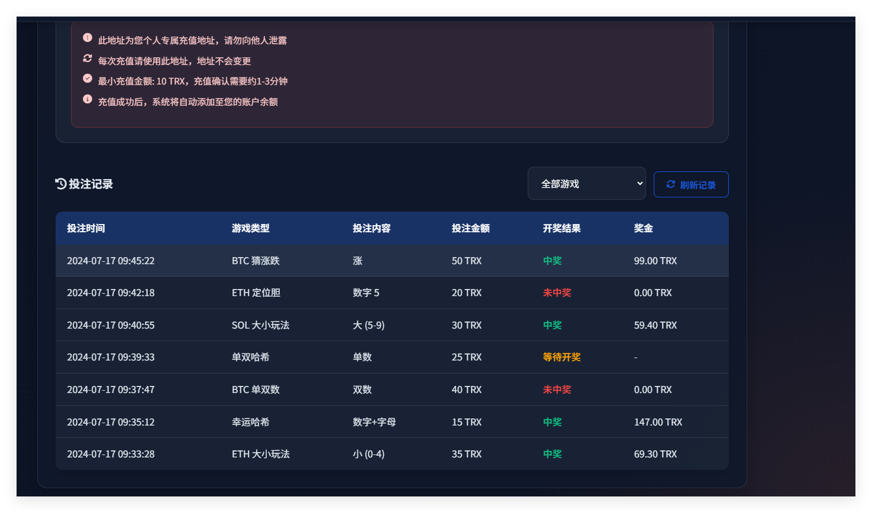Select the green 中奖 status for BTC 猜涨跌
Viewport: 872px width, 513px height.
(551, 260)
